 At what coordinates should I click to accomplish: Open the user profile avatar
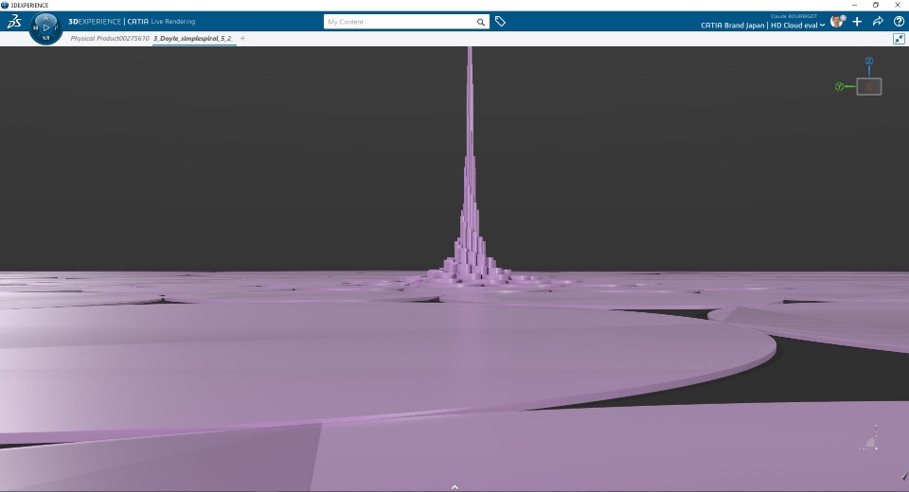[837, 22]
